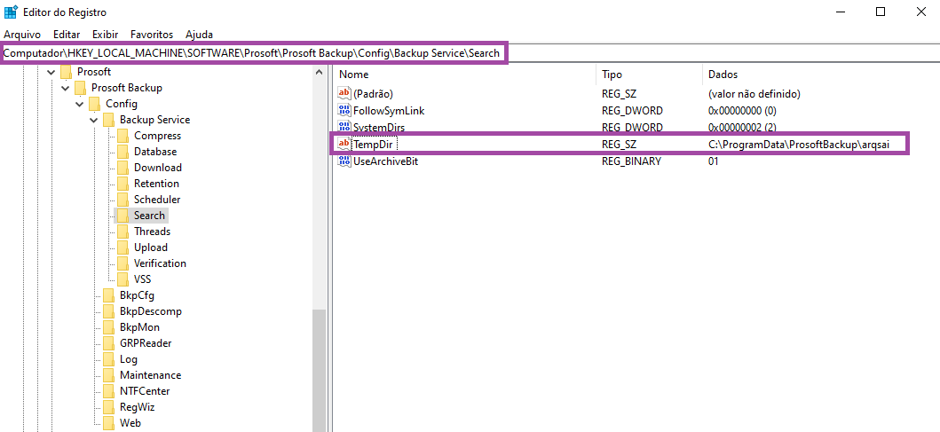Click the binary icon beside UseArchiveBit

(x=344, y=161)
